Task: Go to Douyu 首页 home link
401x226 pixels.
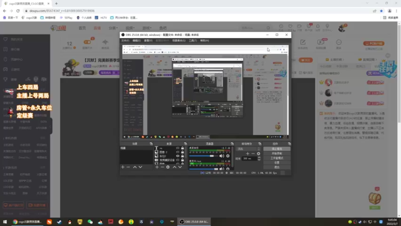Action: (82, 28)
